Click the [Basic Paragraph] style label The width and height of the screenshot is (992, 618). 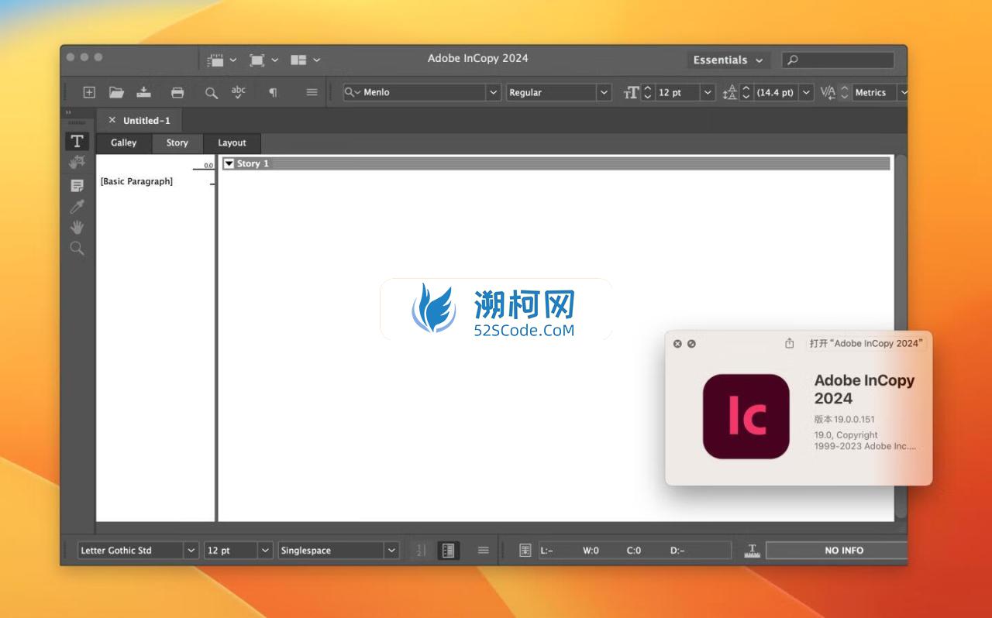click(x=136, y=181)
